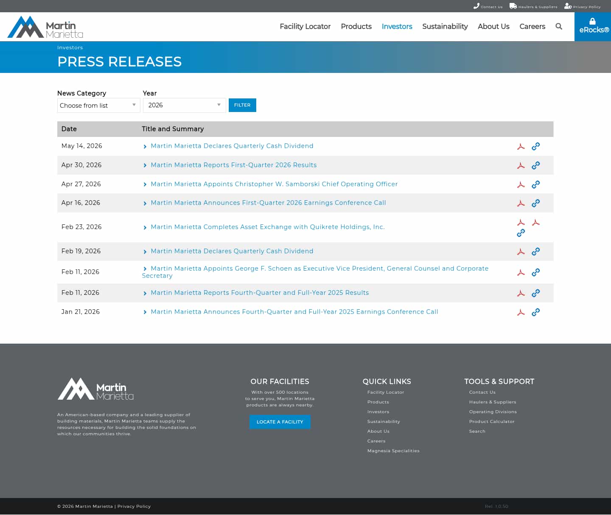Open link icon for George Schoen appointment release

point(536,272)
